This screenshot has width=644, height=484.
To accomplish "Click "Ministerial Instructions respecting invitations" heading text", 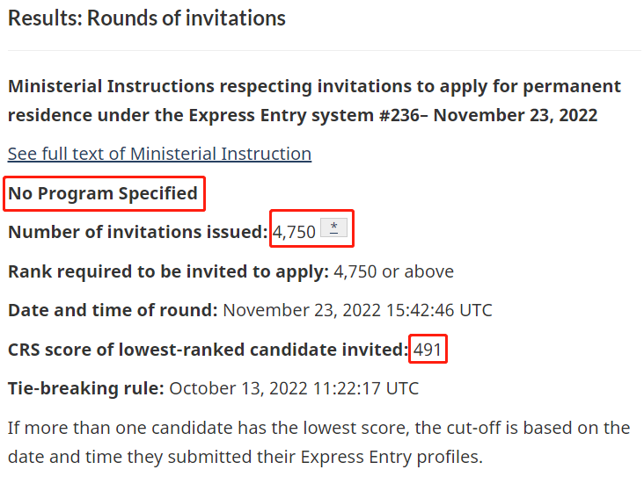I will pos(222,87).
